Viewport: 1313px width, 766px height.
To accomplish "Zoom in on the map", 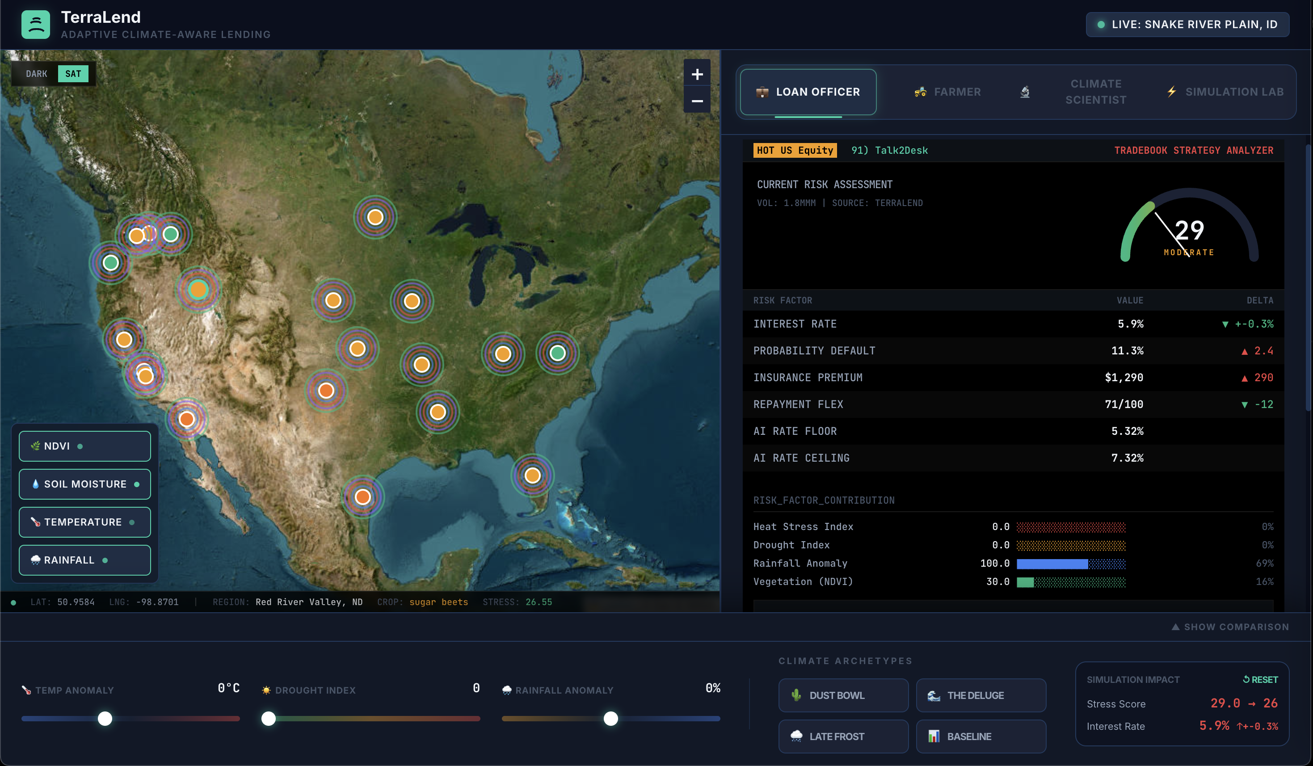I will click(697, 75).
